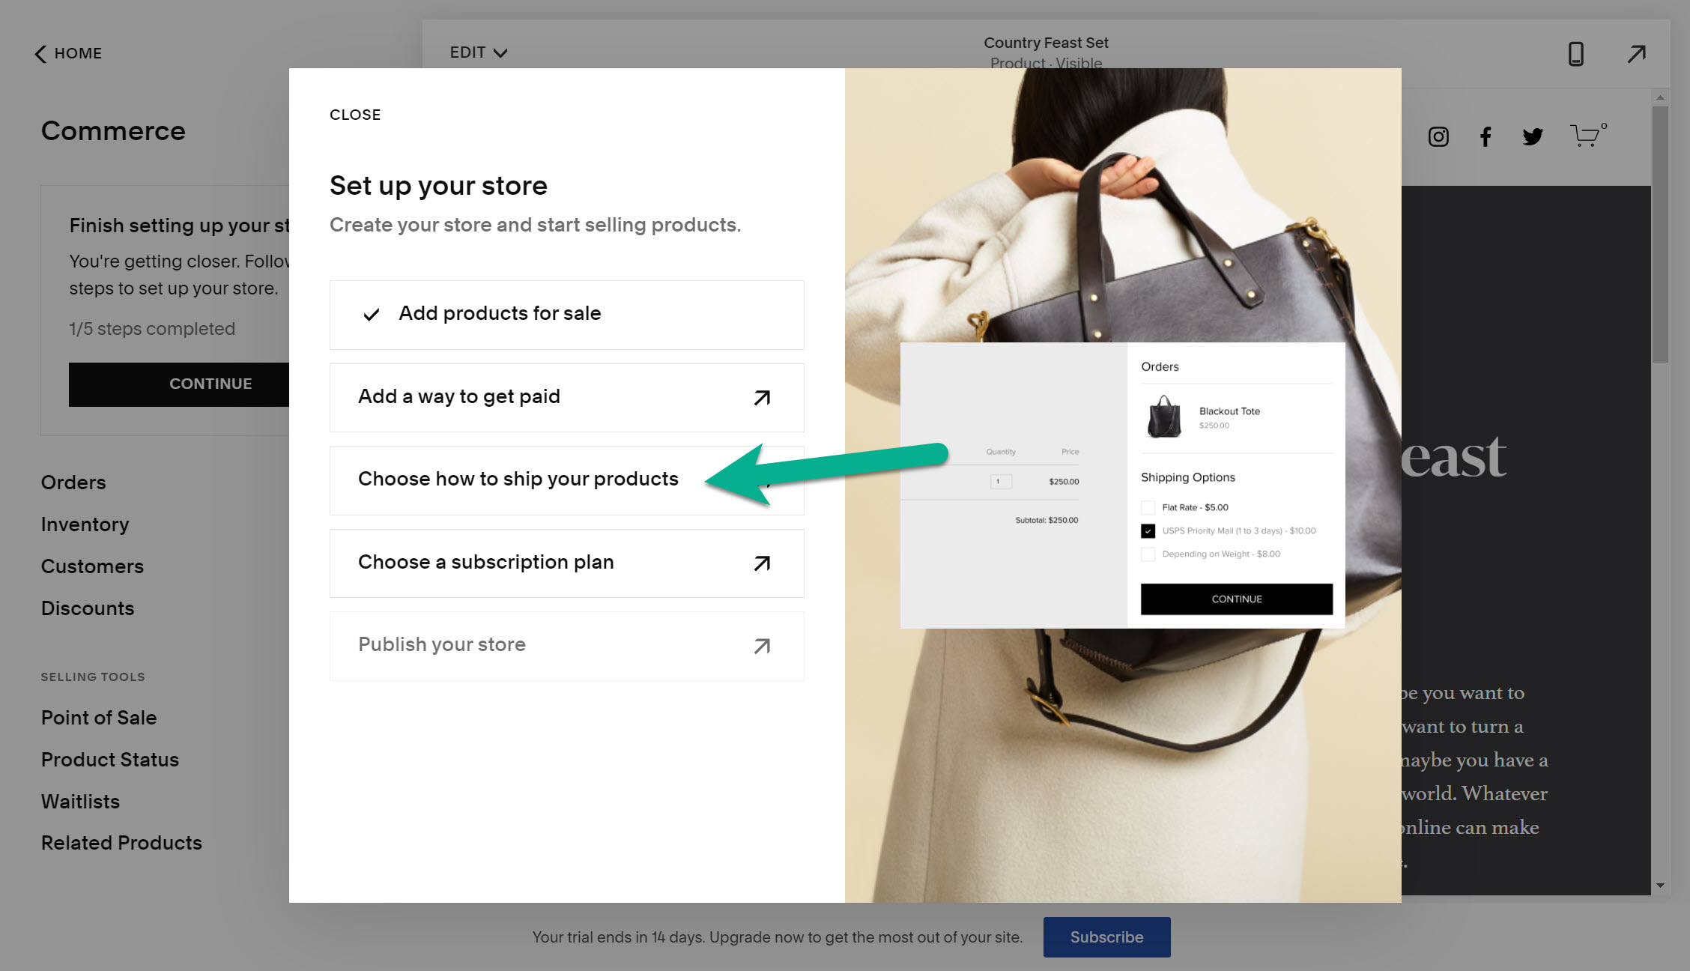Click the Instagram icon in the site header
This screenshot has height=971, width=1690.
pyautogui.click(x=1438, y=136)
